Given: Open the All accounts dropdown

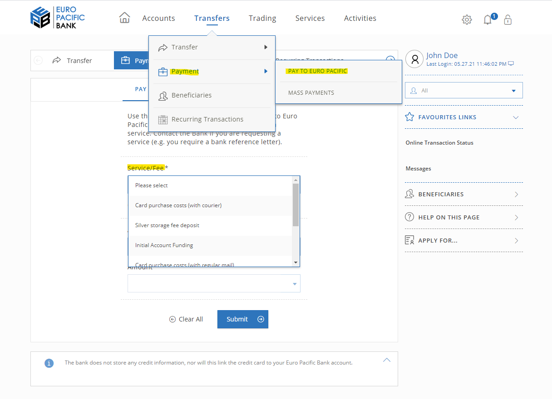Looking at the screenshot, I should click(x=464, y=90).
